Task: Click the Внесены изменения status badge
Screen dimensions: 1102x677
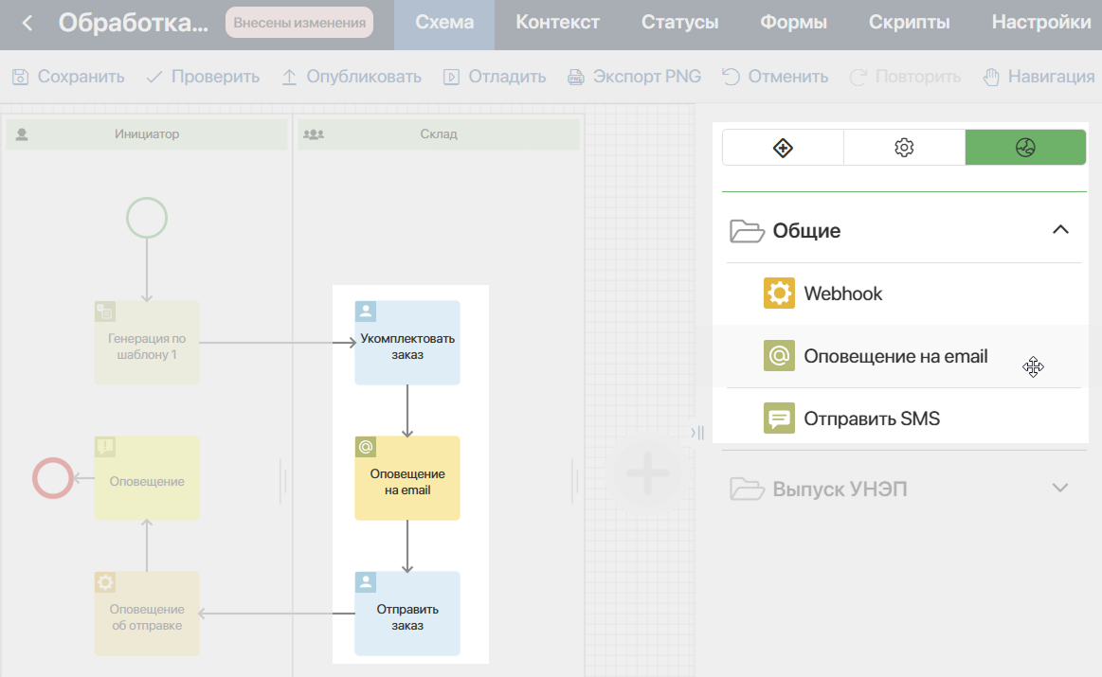Action: coord(299,23)
